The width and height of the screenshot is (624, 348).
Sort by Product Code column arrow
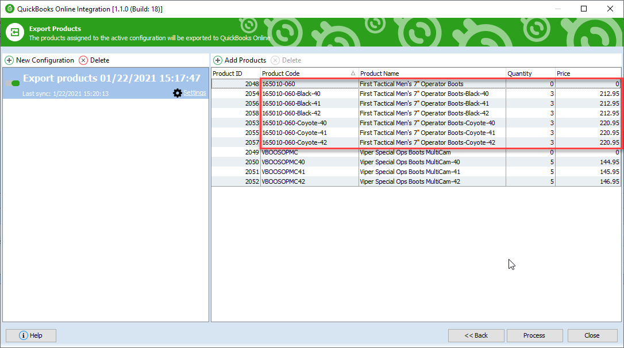coord(353,73)
